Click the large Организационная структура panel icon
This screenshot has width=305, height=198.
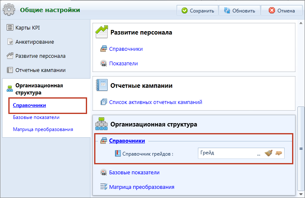click(x=102, y=124)
